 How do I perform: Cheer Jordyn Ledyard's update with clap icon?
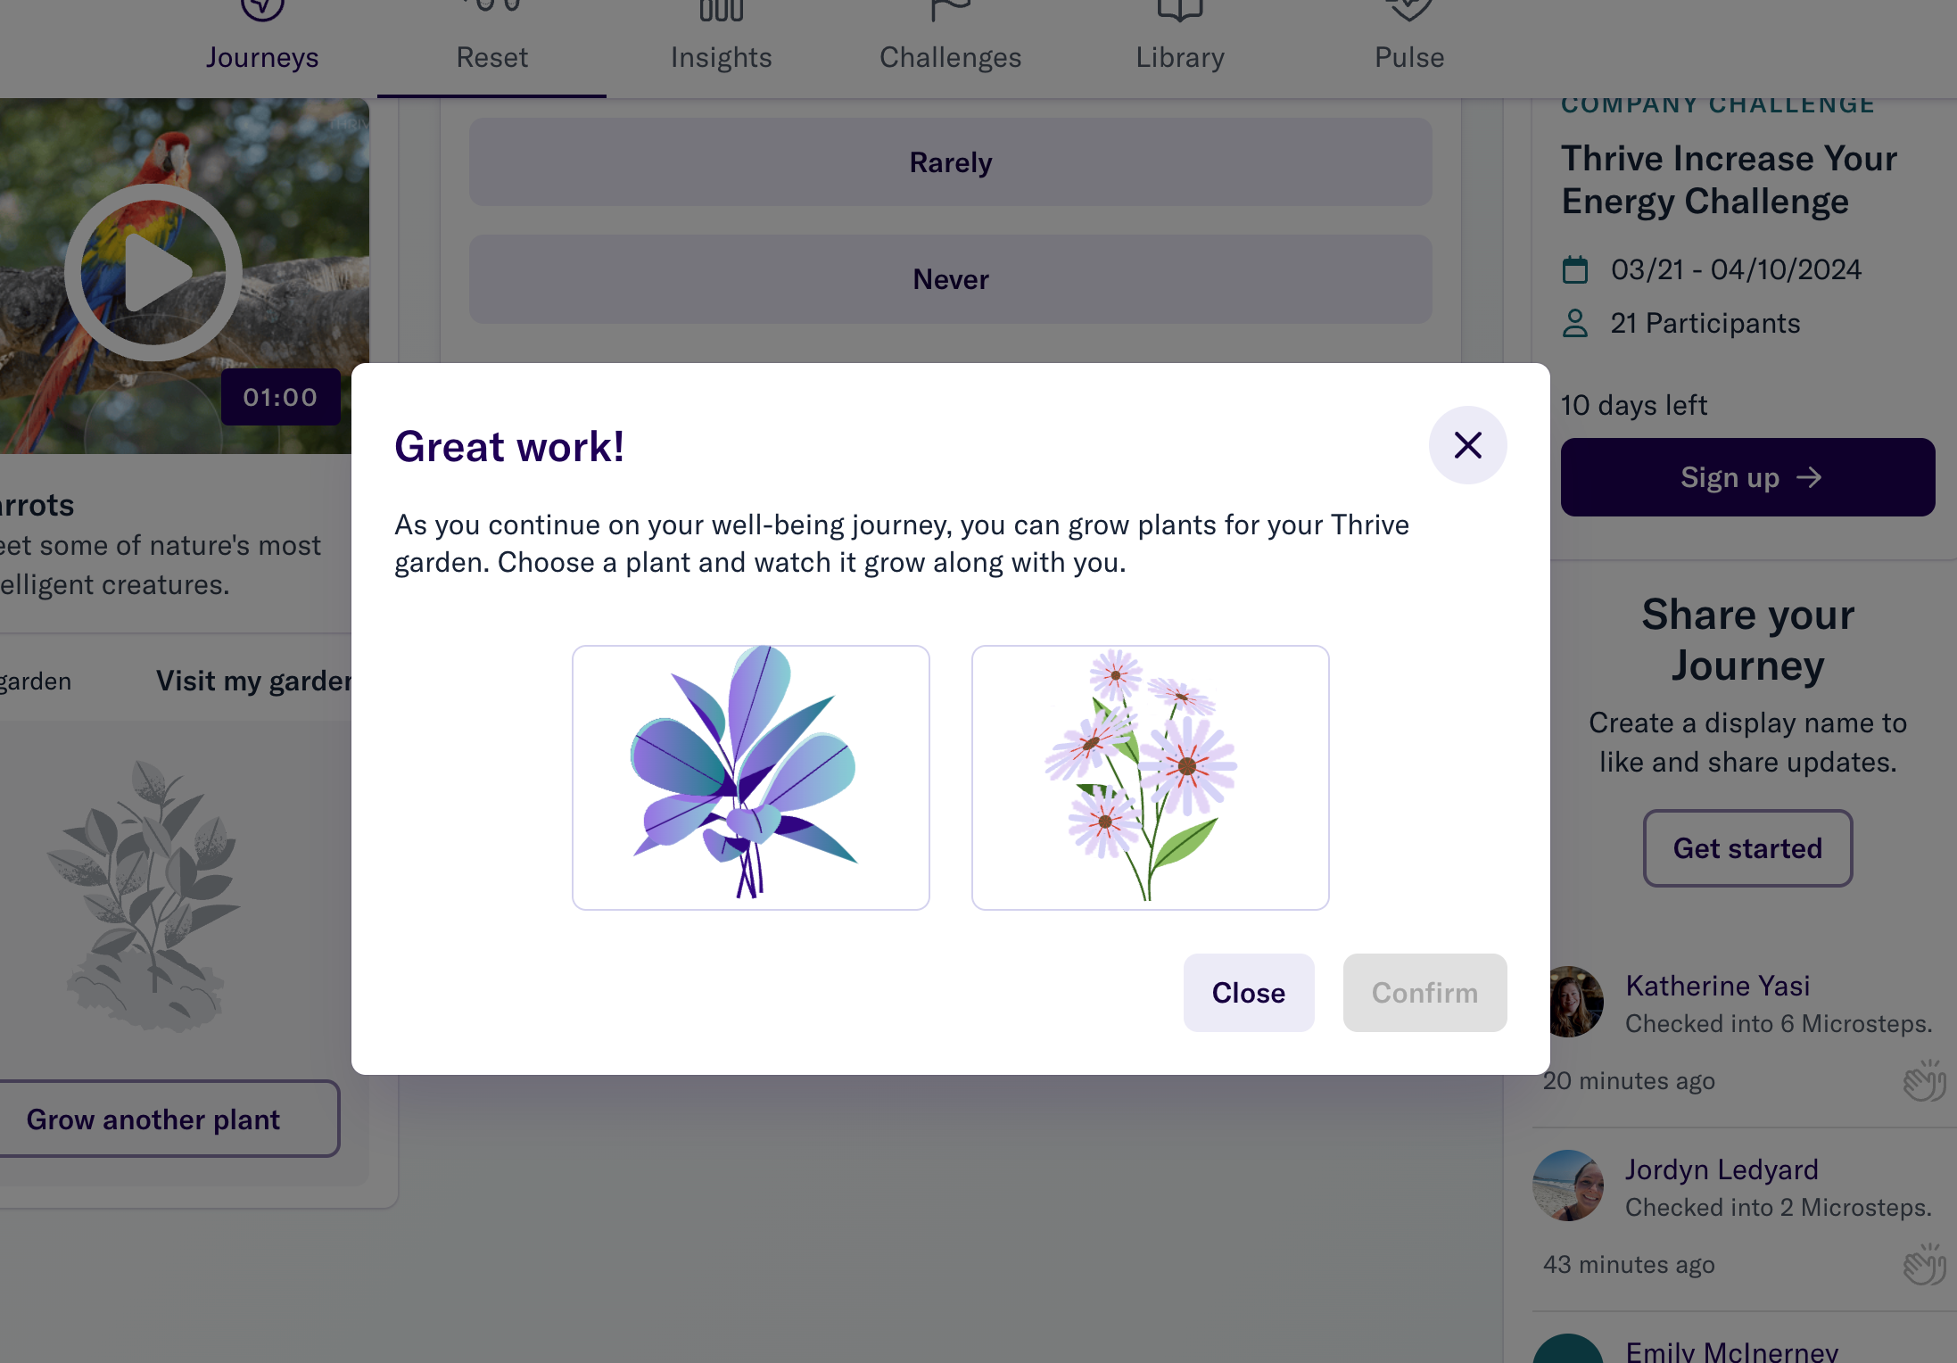coord(1923,1264)
